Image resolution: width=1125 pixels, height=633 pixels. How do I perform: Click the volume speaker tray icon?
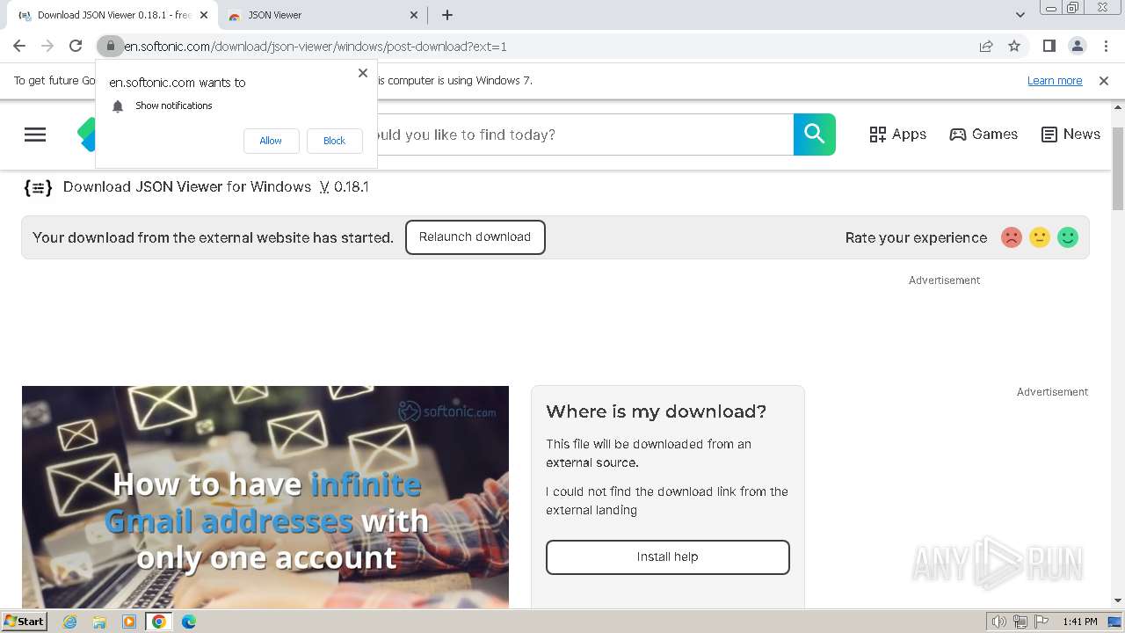998,622
